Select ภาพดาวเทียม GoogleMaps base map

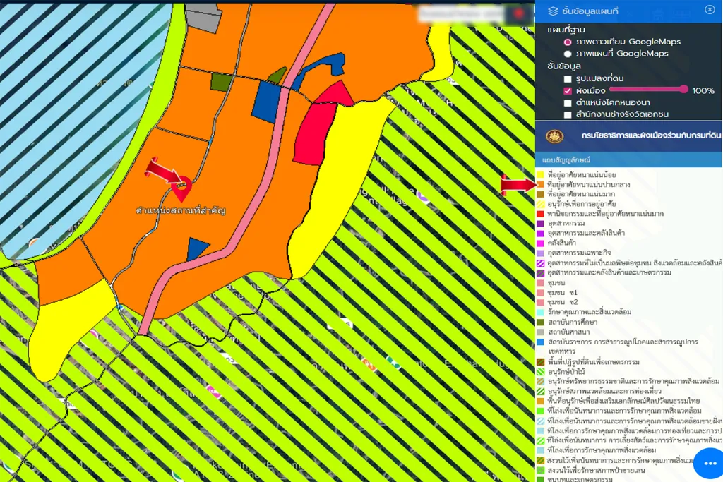(x=568, y=42)
